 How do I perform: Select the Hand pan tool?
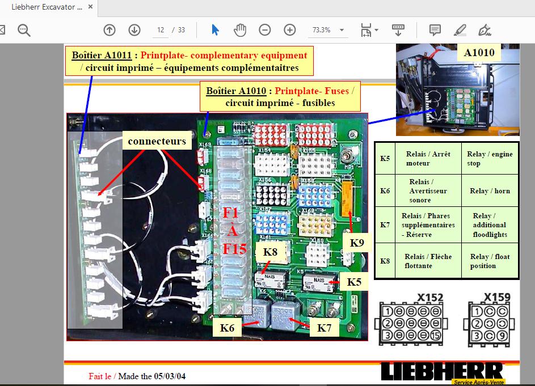pyautogui.click(x=239, y=29)
